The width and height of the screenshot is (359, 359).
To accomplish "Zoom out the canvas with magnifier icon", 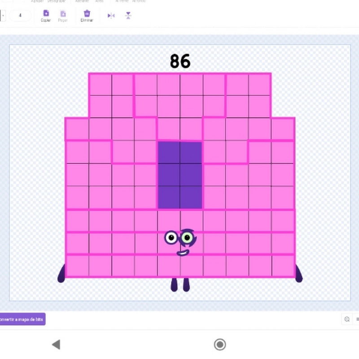I will tap(347, 319).
